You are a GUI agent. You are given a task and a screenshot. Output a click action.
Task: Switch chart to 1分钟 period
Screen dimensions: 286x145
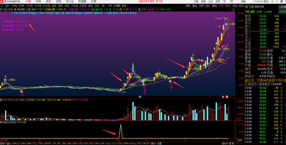click(14, 6)
